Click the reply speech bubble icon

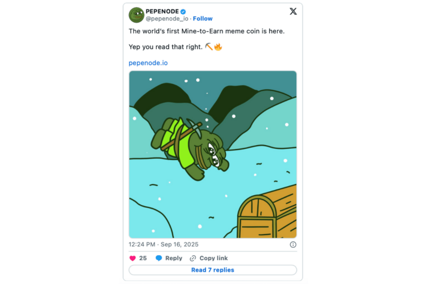click(159, 258)
